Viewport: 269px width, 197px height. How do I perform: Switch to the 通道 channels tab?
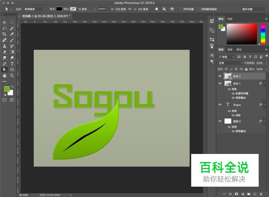point(230,50)
